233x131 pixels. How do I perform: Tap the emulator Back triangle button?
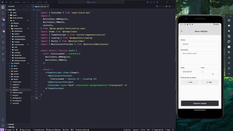229,57
